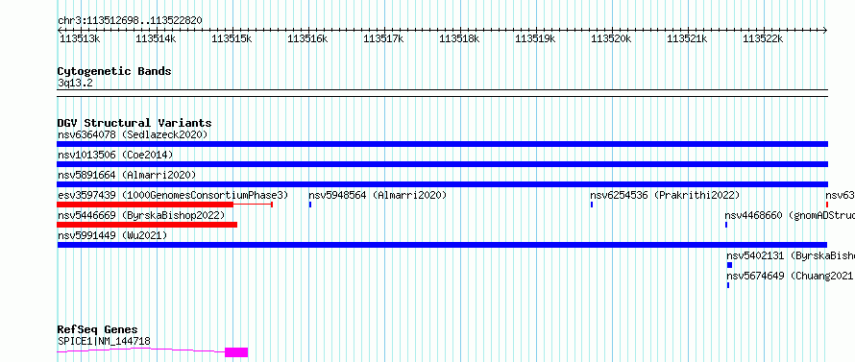Click the 113516k ruler label
The image size is (855, 362).
click(307, 38)
